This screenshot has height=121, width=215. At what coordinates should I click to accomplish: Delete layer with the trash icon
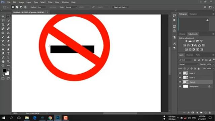pyautogui.click(x=210, y=113)
